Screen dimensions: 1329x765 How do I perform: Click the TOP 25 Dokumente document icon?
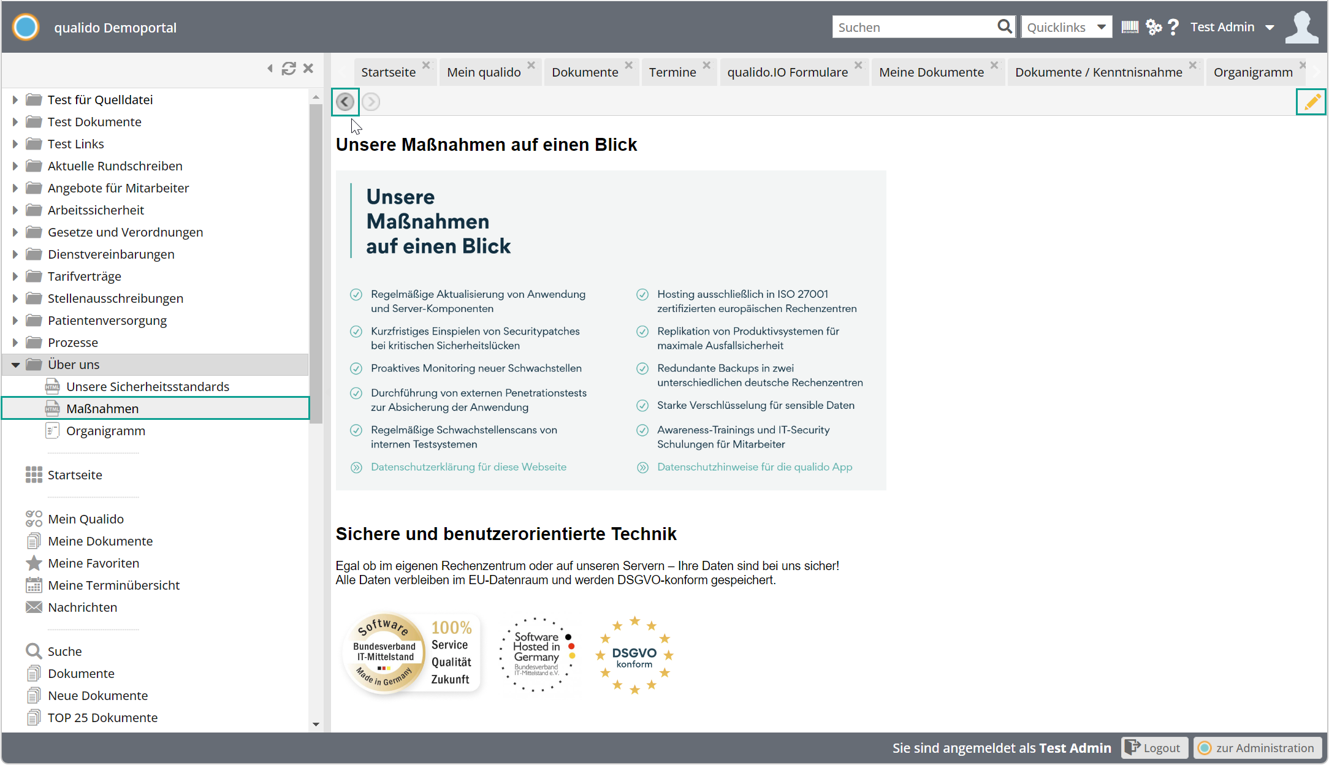[34, 718]
